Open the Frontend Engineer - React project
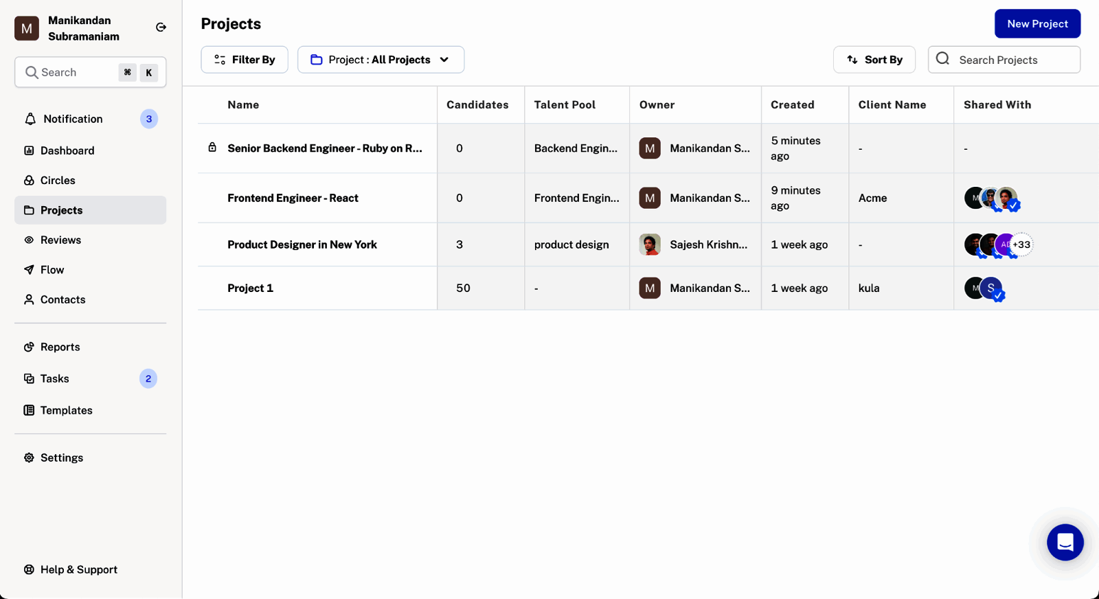 click(x=293, y=198)
